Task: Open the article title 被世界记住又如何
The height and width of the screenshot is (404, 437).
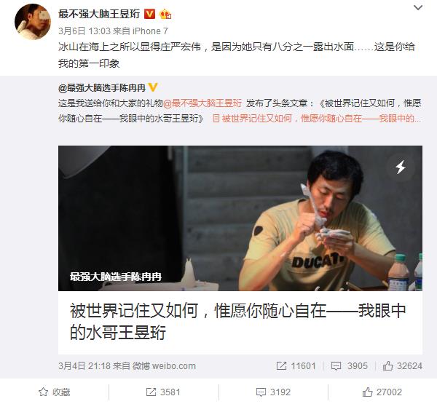Action: point(238,322)
